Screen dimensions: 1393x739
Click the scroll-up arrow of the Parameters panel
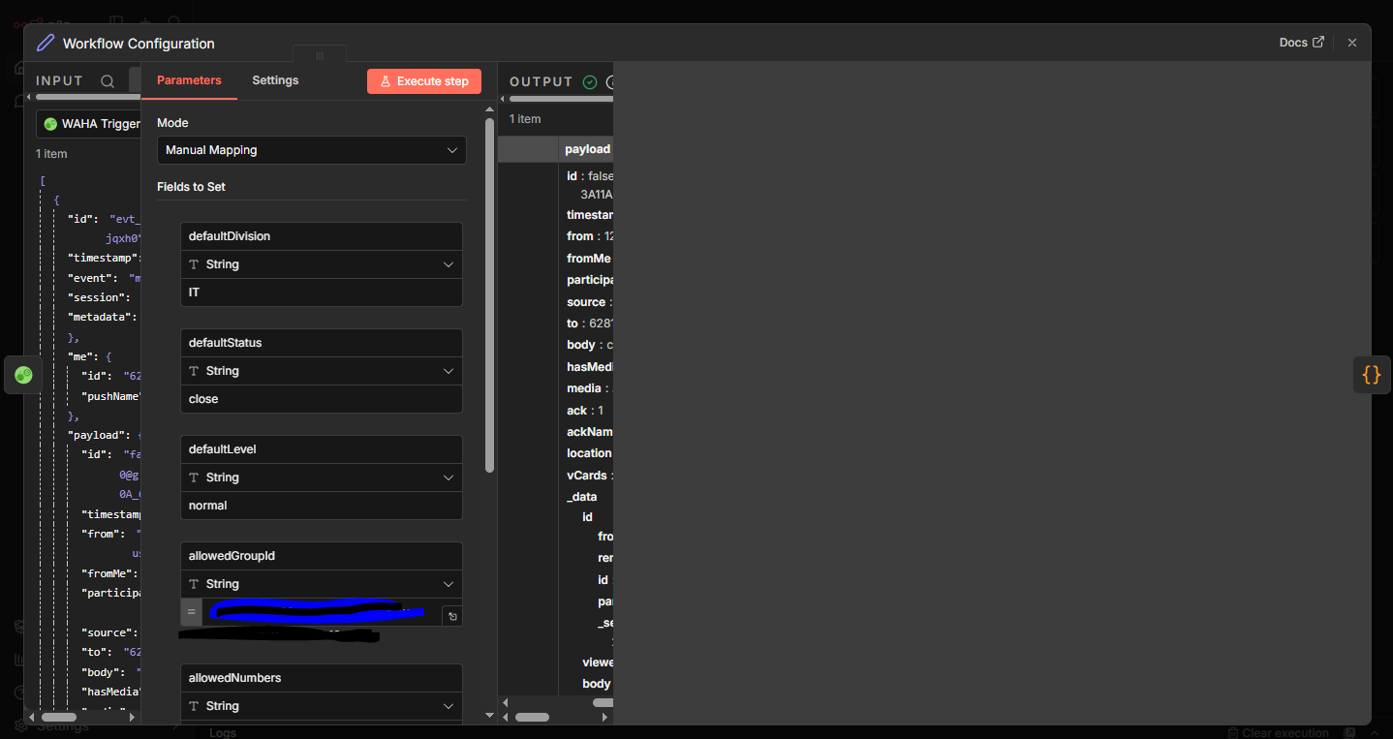pyautogui.click(x=489, y=109)
